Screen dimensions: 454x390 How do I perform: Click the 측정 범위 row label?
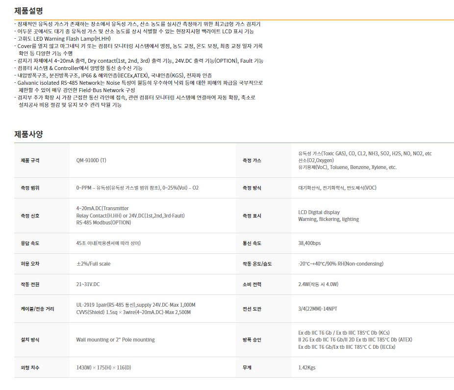point(30,188)
